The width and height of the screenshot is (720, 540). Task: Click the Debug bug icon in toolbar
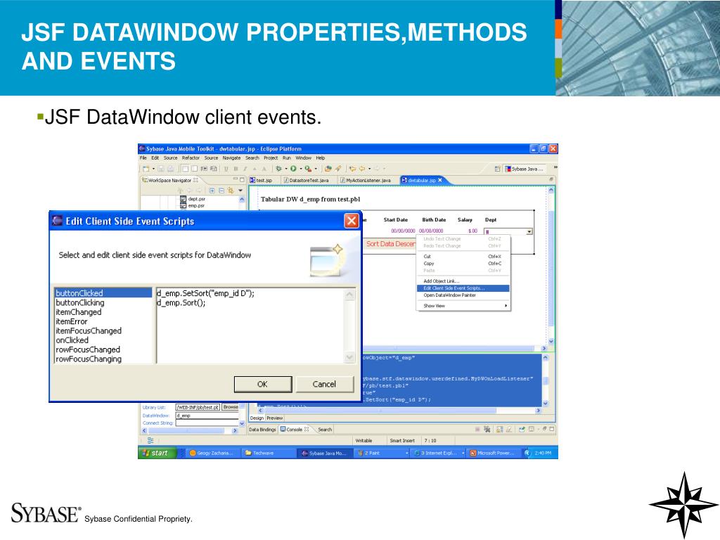tap(279, 169)
